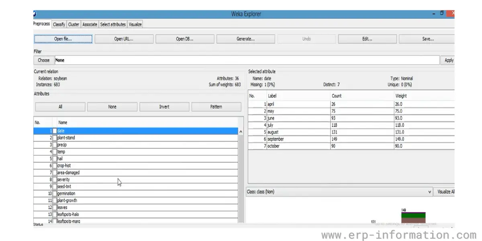Select the september row in label table
The width and height of the screenshot is (482, 241).
click(x=351, y=139)
